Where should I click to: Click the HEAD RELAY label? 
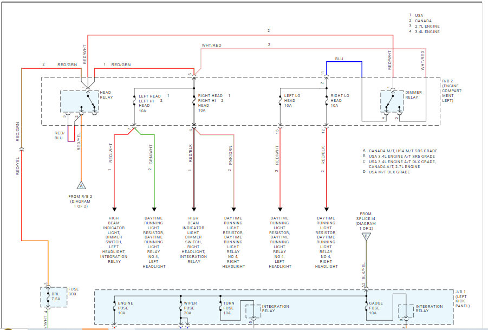[106, 95]
